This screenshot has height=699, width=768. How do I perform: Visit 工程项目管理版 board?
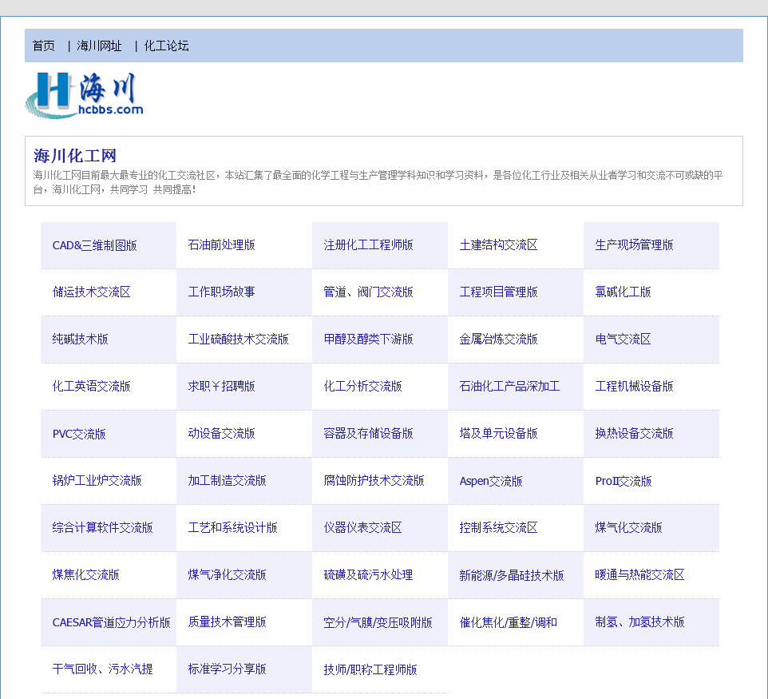tap(498, 292)
